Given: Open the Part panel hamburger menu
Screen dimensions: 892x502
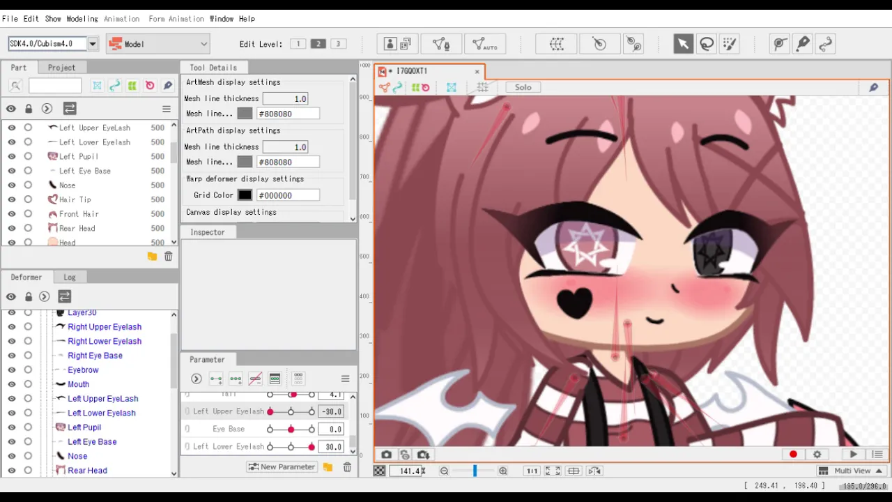Looking at the screenshot, I should [x=167, y=109].
